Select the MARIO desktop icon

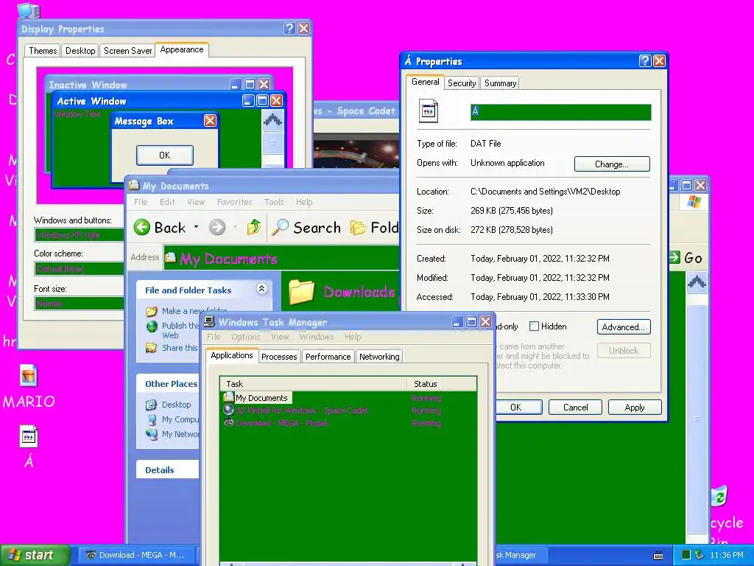(29, 375)
